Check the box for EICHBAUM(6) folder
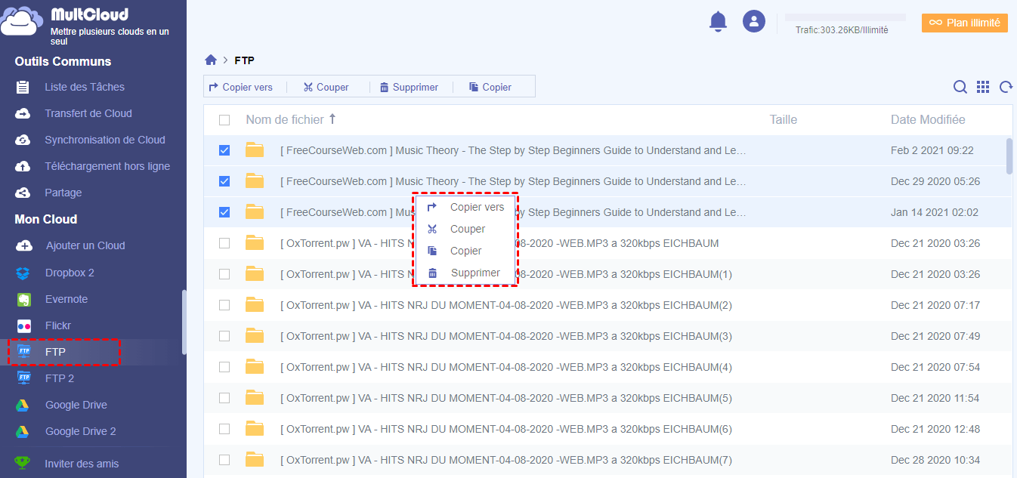 pyautogui.click(x=224, y=429)
